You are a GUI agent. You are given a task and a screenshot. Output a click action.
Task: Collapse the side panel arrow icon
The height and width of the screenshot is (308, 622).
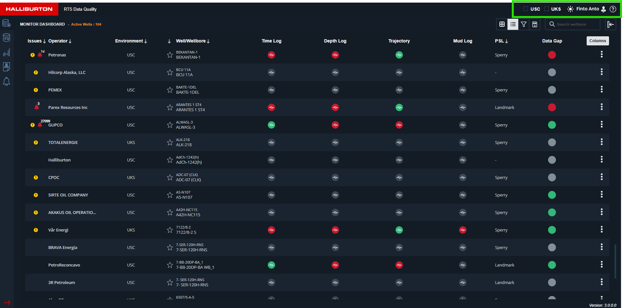pos(611,24)
